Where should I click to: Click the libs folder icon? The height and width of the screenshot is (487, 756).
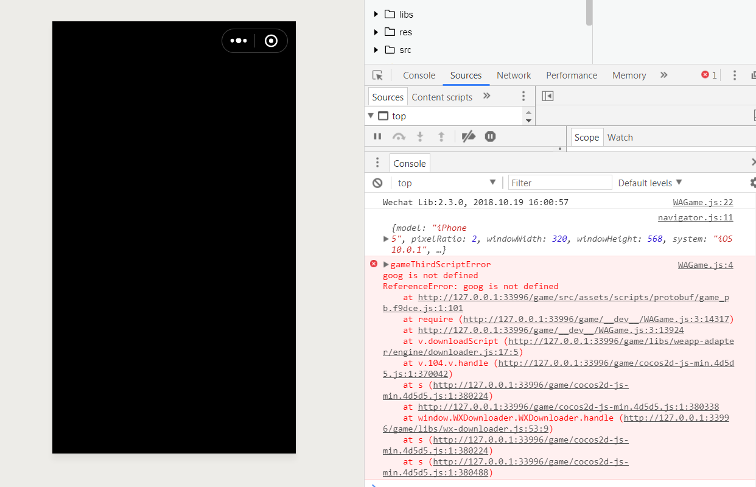coord(390,14)
